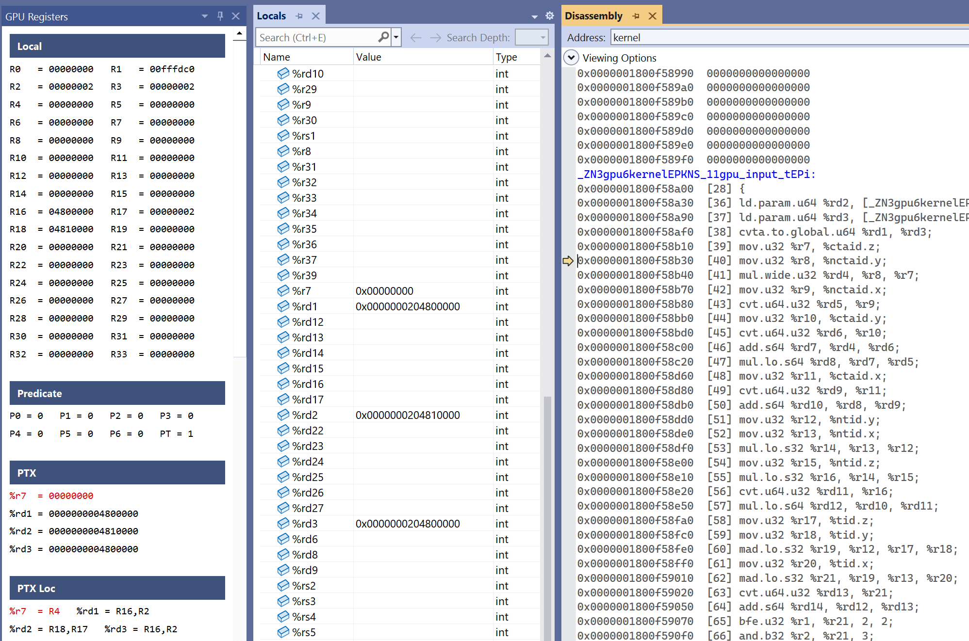969x641 pixels.
Task: Click the Predicate section header
Action: coord(117,393)
